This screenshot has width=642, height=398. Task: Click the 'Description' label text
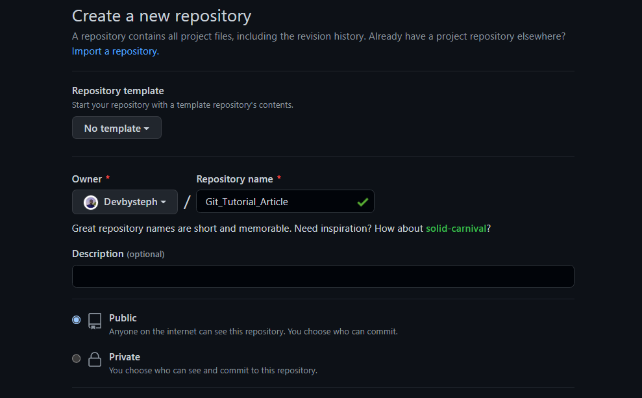tap(98, 254)
